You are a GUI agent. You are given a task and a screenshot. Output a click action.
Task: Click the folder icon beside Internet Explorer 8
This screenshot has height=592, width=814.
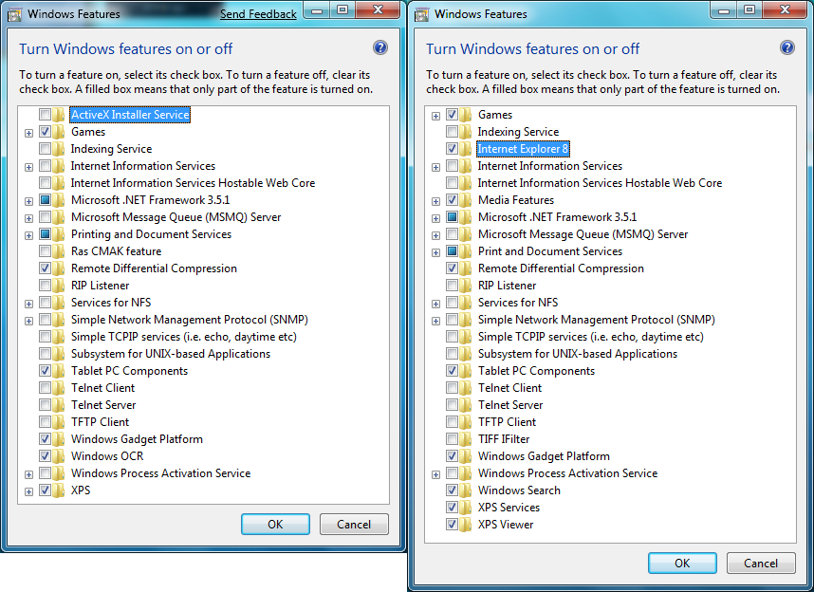[x=467, y=149]
